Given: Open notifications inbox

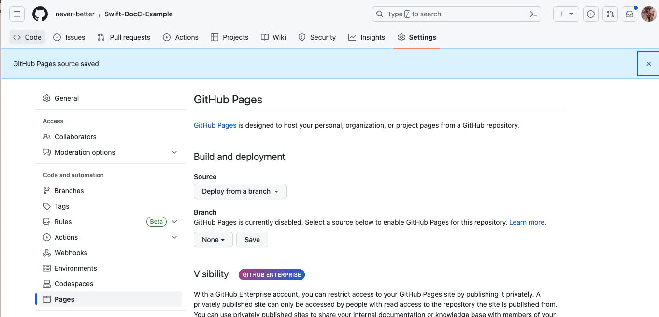Looking at the screenshot, I should 630,14.
